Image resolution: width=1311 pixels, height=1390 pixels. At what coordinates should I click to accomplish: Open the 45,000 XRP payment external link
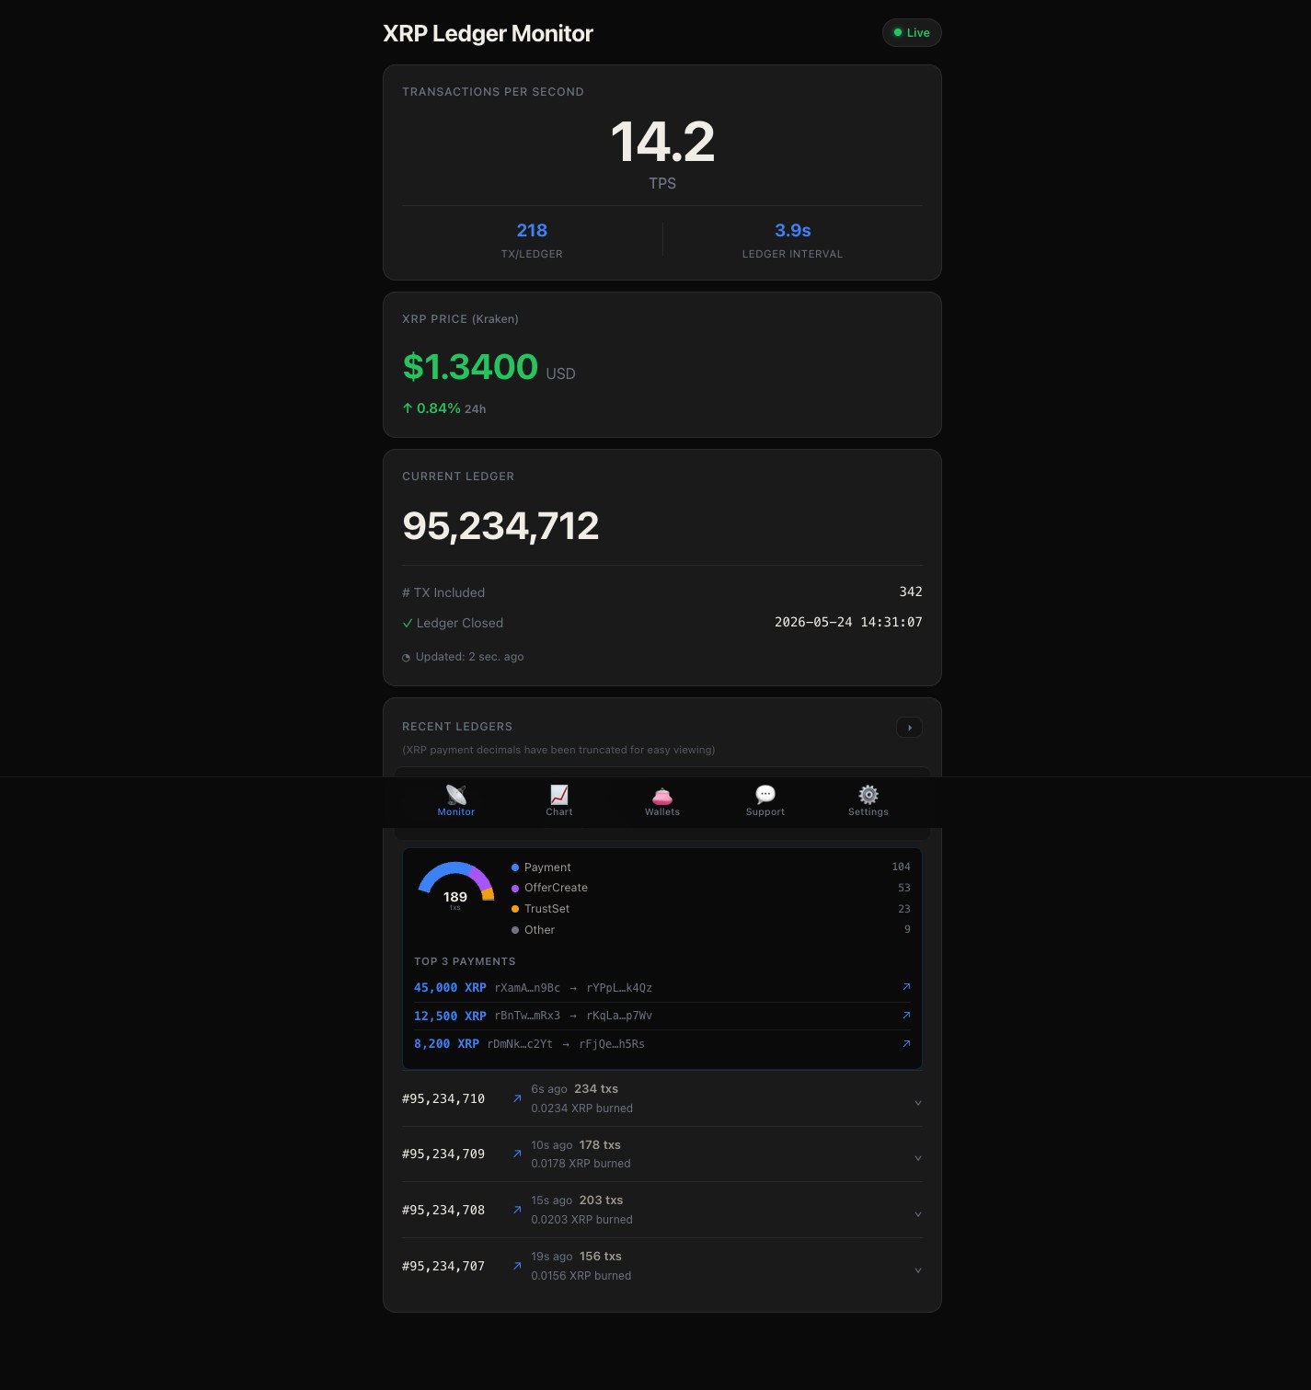pyautogui.click(x=906, y=987)
